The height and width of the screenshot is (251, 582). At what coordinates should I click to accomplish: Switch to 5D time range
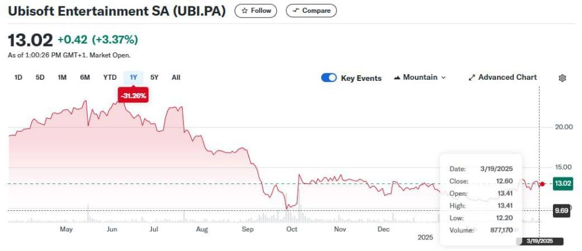pos(40,77)
